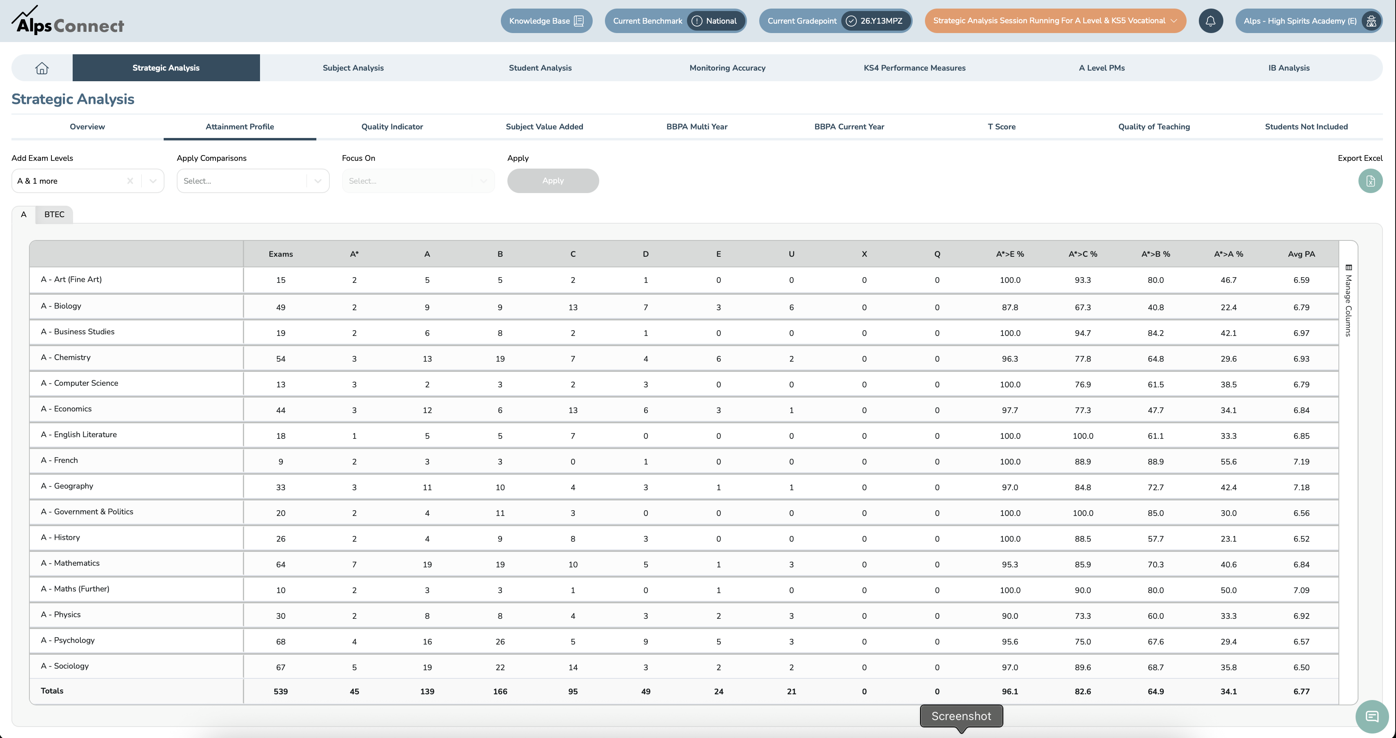The width and height of the screenshot is (1396, 738).
Task: Export table to Excel icon
Action: tap(1371, 181)
